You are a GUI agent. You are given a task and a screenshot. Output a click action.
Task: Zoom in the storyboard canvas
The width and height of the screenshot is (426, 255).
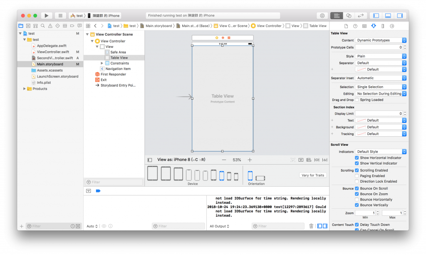point(250,160)
